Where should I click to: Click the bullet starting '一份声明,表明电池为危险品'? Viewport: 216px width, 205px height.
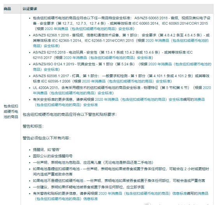(93, 163)
